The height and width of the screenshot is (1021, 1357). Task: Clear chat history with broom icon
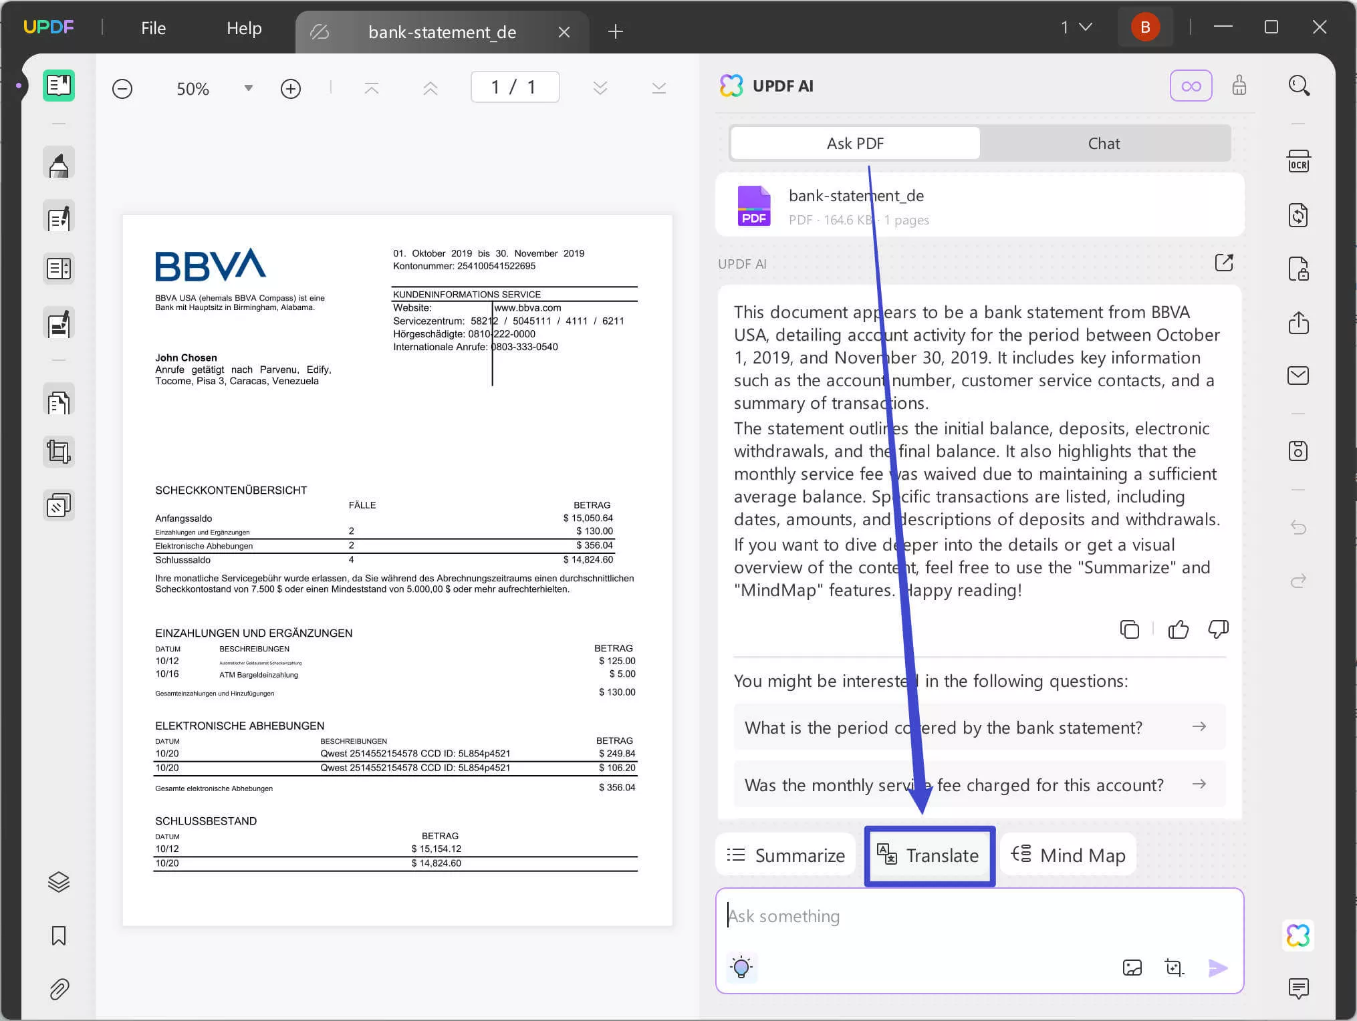1239,86
